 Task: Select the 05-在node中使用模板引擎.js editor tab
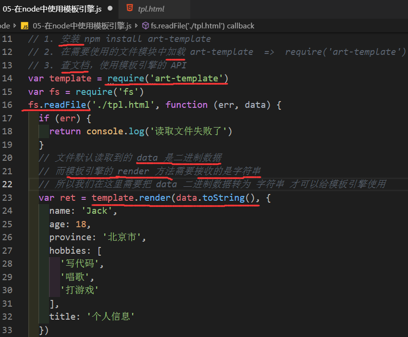(52, 9)
